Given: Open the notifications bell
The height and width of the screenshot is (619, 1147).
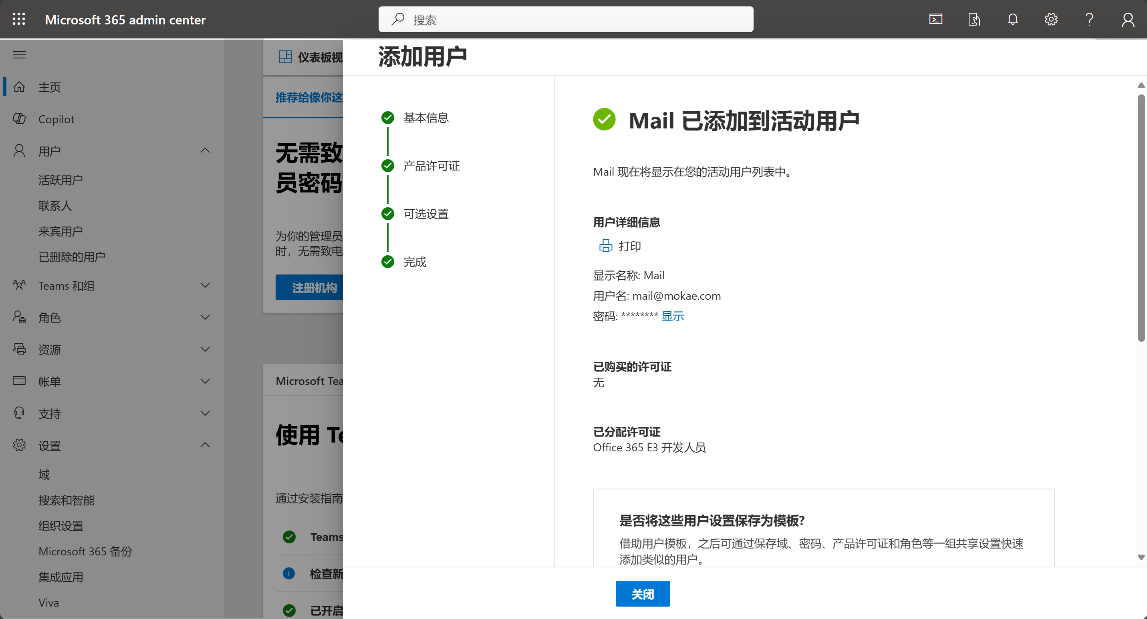Looking at the screenshot, I should (x=1012, y=19).
